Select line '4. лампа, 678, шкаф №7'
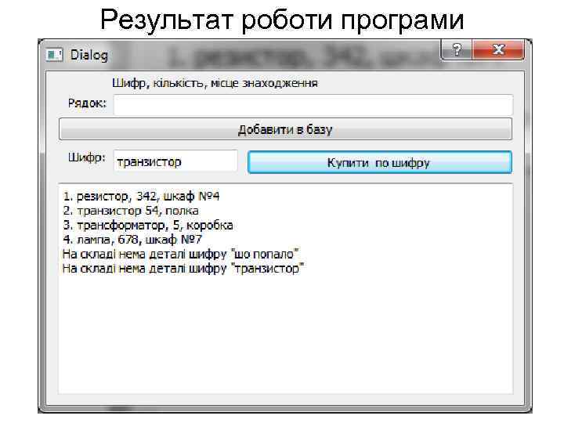Image resolution: width=564 pixels, height=423 pixels. (x=132, y=239)
